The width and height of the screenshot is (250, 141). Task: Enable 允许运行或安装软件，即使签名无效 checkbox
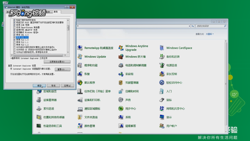(14, 52)
